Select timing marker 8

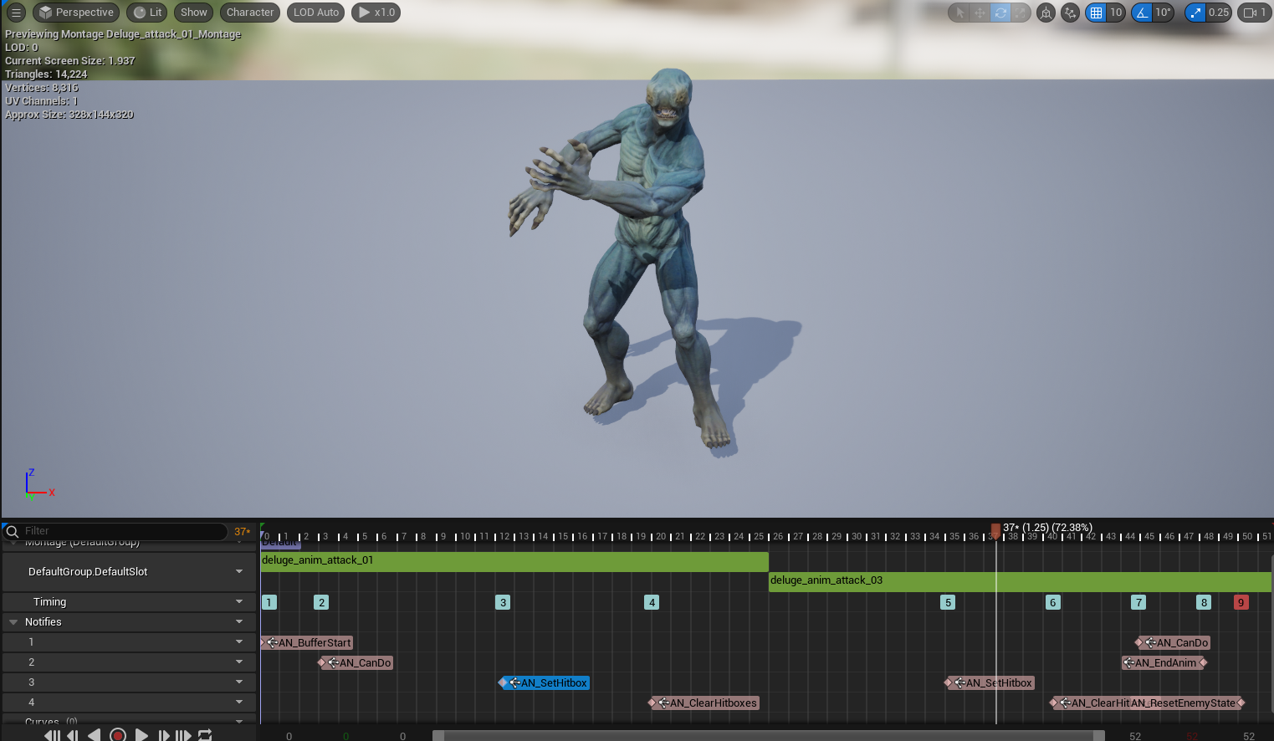(1204, 602)
